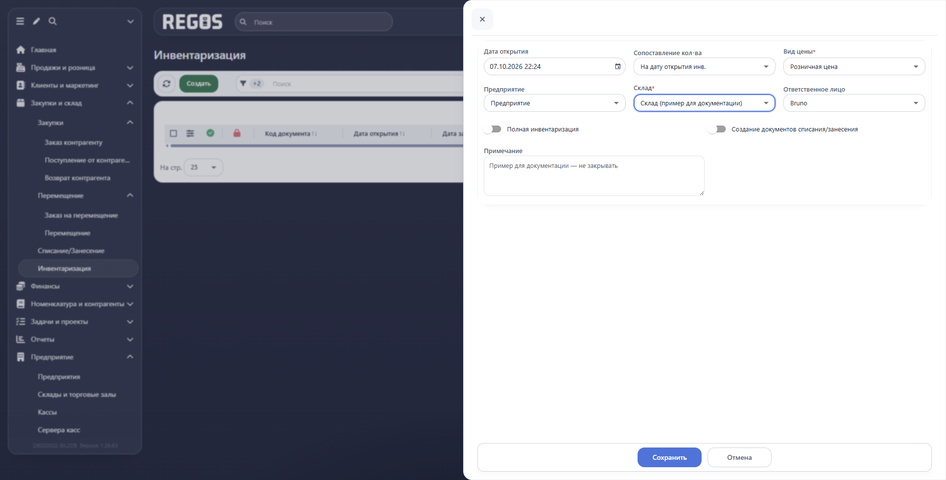946x480 pixels.
Task: Open Инвентаризация menu item
Action: 78,268
